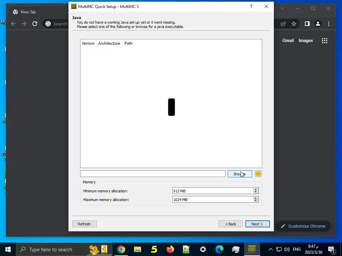The height and width of the screenshot is (256, 342).
Task: Launch Firefox from the taskbar
Action: pos(170,249)
